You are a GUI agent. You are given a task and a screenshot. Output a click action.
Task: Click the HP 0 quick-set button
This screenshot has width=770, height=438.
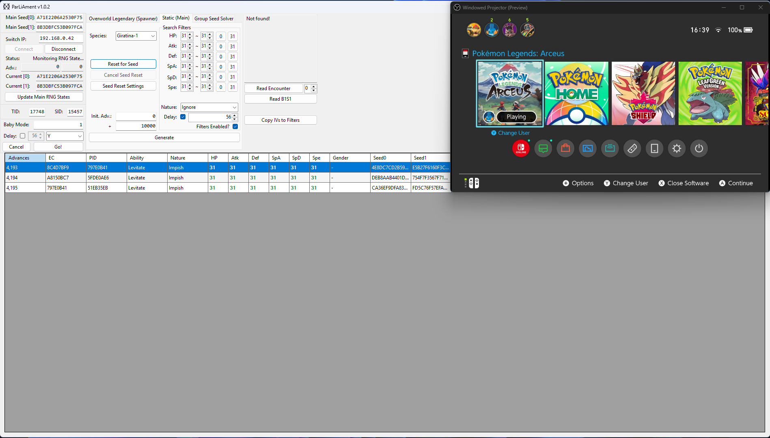tap(221, 37)
